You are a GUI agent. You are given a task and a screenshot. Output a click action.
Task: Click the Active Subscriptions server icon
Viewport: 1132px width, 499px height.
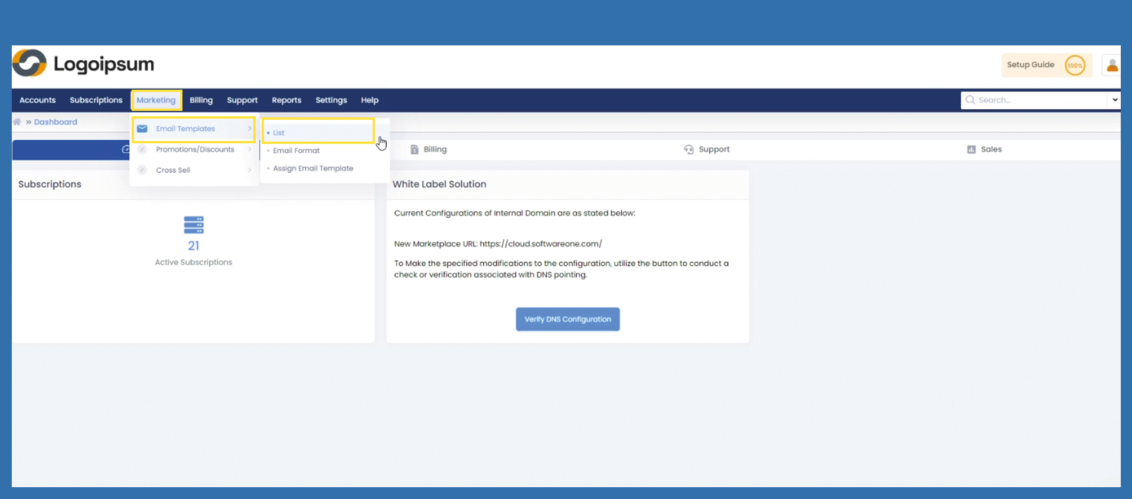click(194, 225)
